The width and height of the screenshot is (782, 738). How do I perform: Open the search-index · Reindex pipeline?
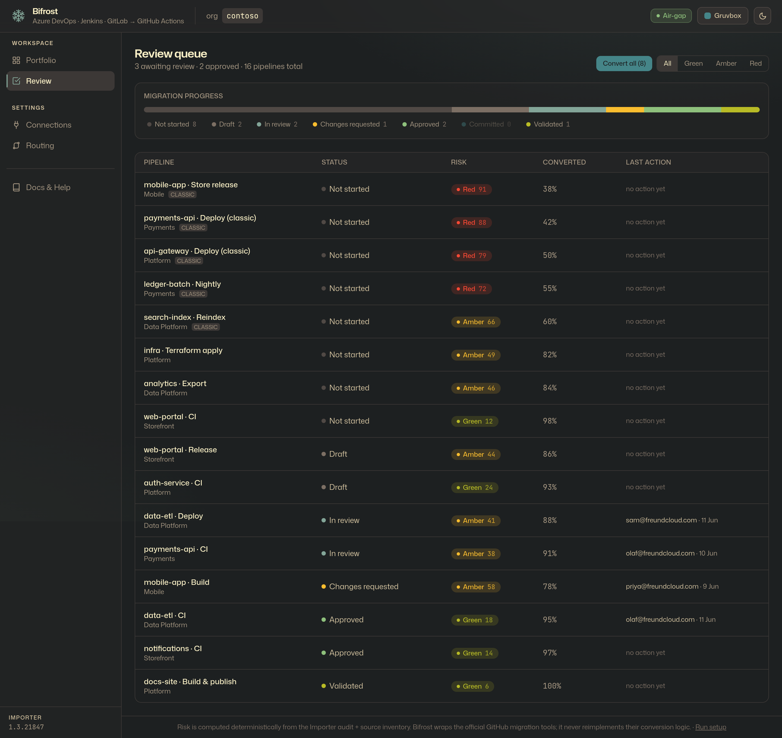(452, 321)
